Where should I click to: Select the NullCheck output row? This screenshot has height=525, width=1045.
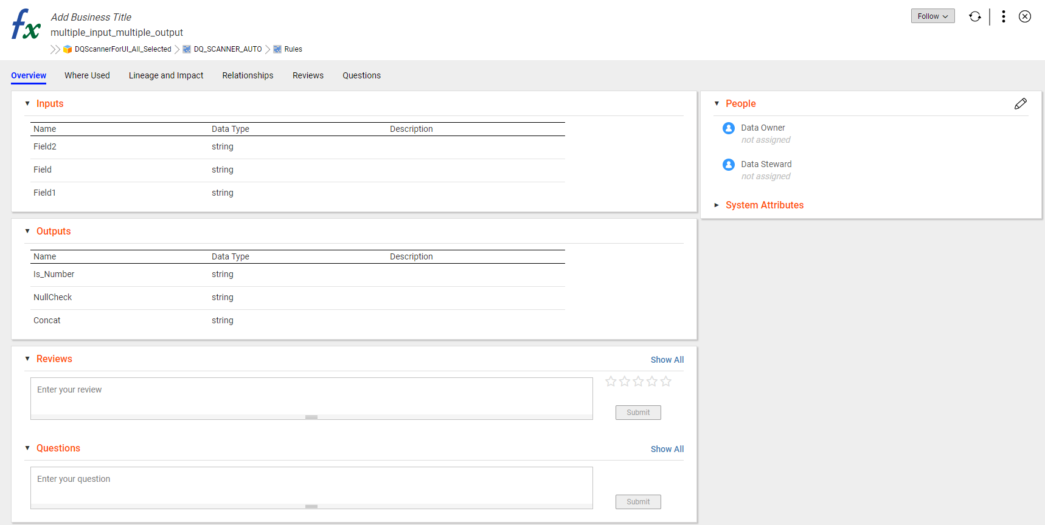coord(297,298)
